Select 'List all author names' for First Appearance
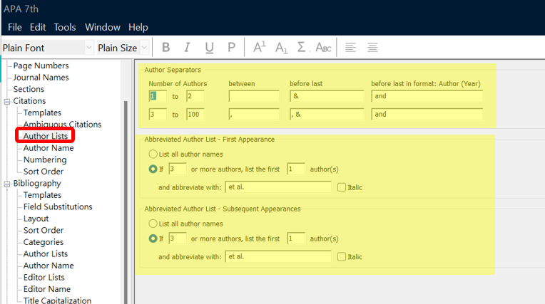This screenshot has height=304, width=545. [x=153, y=154]
